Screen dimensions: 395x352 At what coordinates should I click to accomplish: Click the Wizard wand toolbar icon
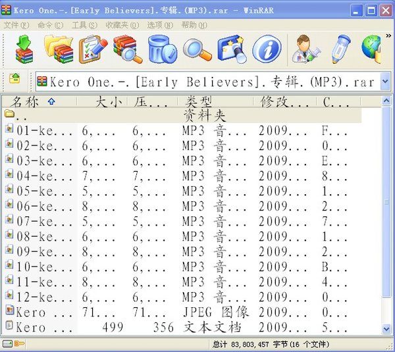232,49
